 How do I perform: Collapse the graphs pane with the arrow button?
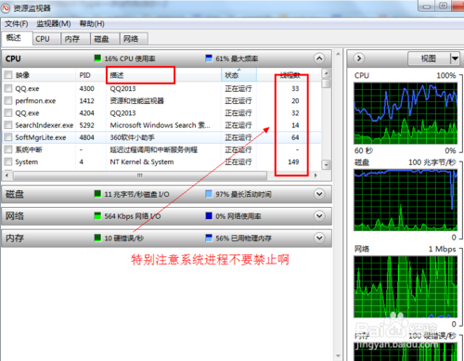click(359, 58)
